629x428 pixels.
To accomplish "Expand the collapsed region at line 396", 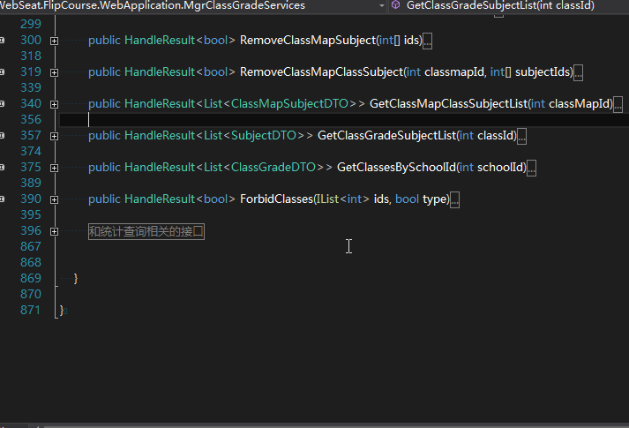I will (54, 231).
